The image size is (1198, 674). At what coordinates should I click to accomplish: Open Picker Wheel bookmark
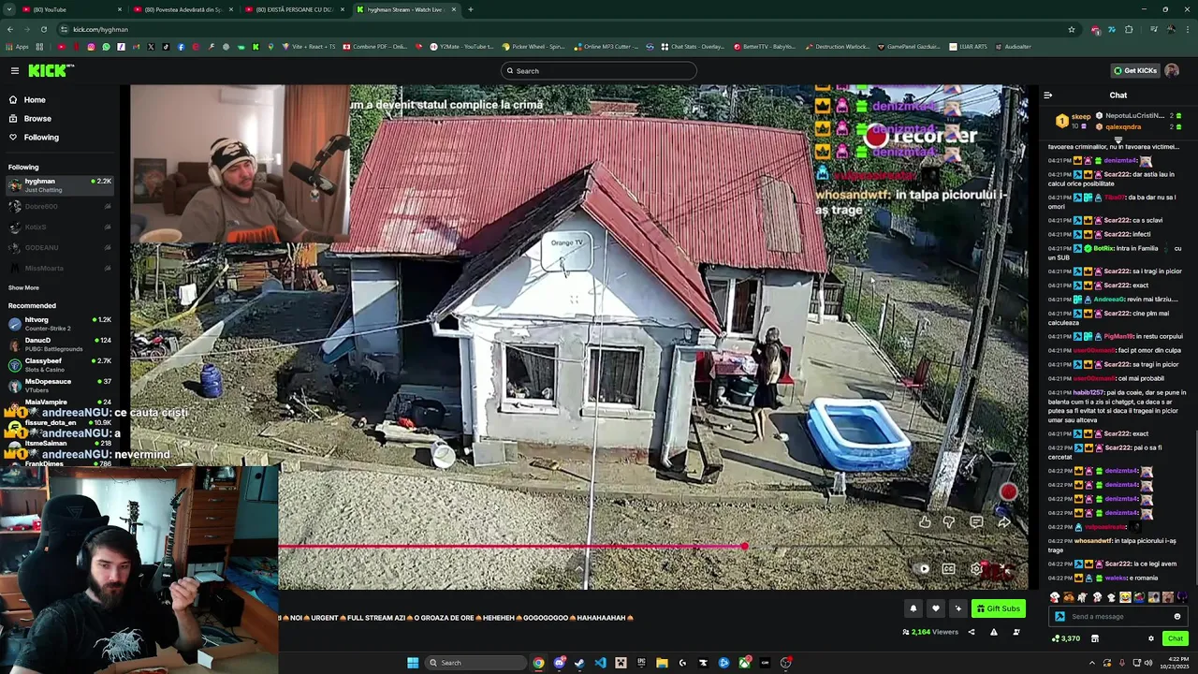coord(533,47)
